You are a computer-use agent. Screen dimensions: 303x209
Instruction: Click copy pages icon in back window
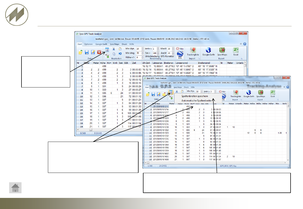click(x=114, y=54)
